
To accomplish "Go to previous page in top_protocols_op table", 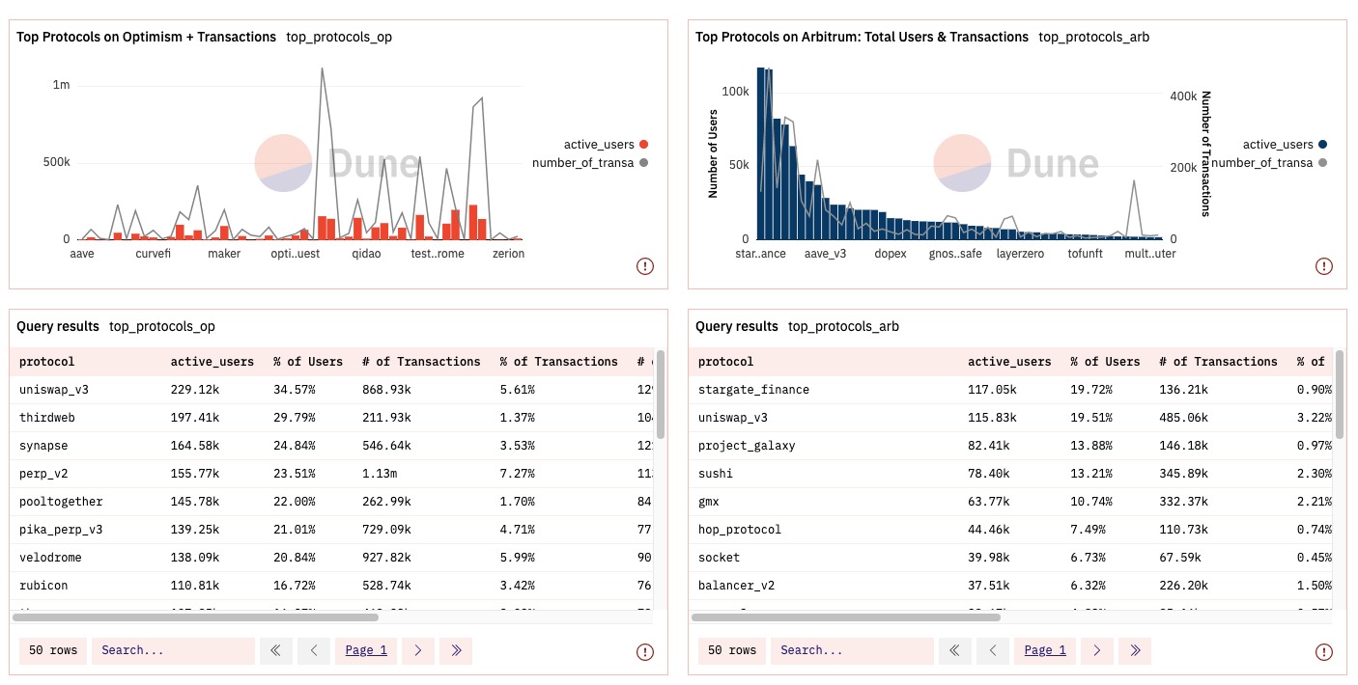I will (314, 650).
